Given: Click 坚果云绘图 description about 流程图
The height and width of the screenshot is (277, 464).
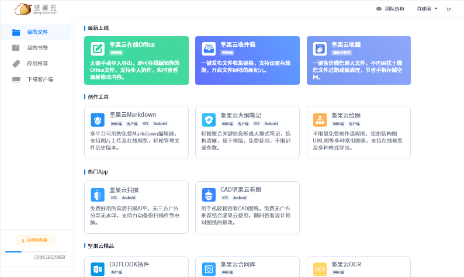Looking at the screenshot, I should (x=358, y=141).
